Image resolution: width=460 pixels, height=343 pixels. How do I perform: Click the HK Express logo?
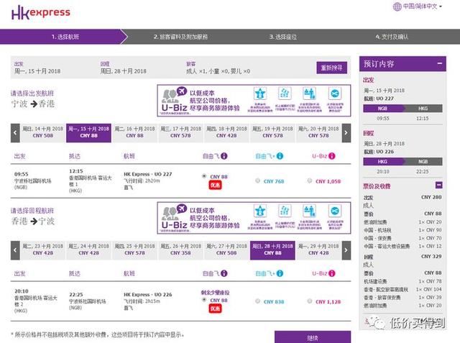click(x=41, y=13)
